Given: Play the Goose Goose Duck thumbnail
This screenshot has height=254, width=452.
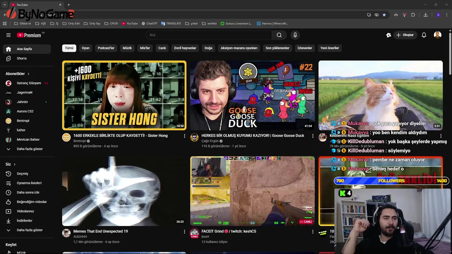Looking at the screenshot, I should tap(252, 95).
